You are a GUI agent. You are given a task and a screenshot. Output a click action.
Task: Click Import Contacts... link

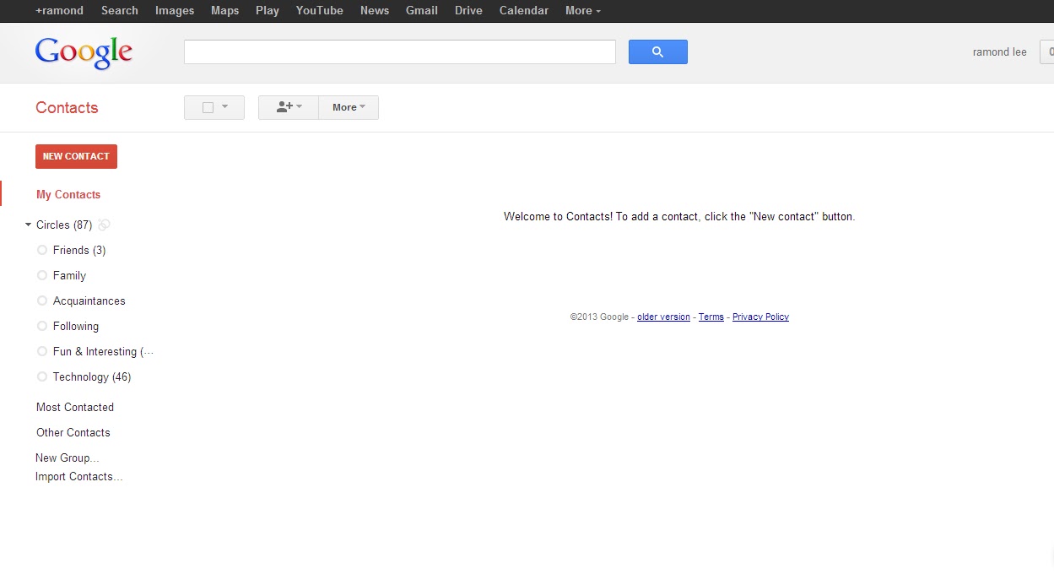(x=79, y=477)
